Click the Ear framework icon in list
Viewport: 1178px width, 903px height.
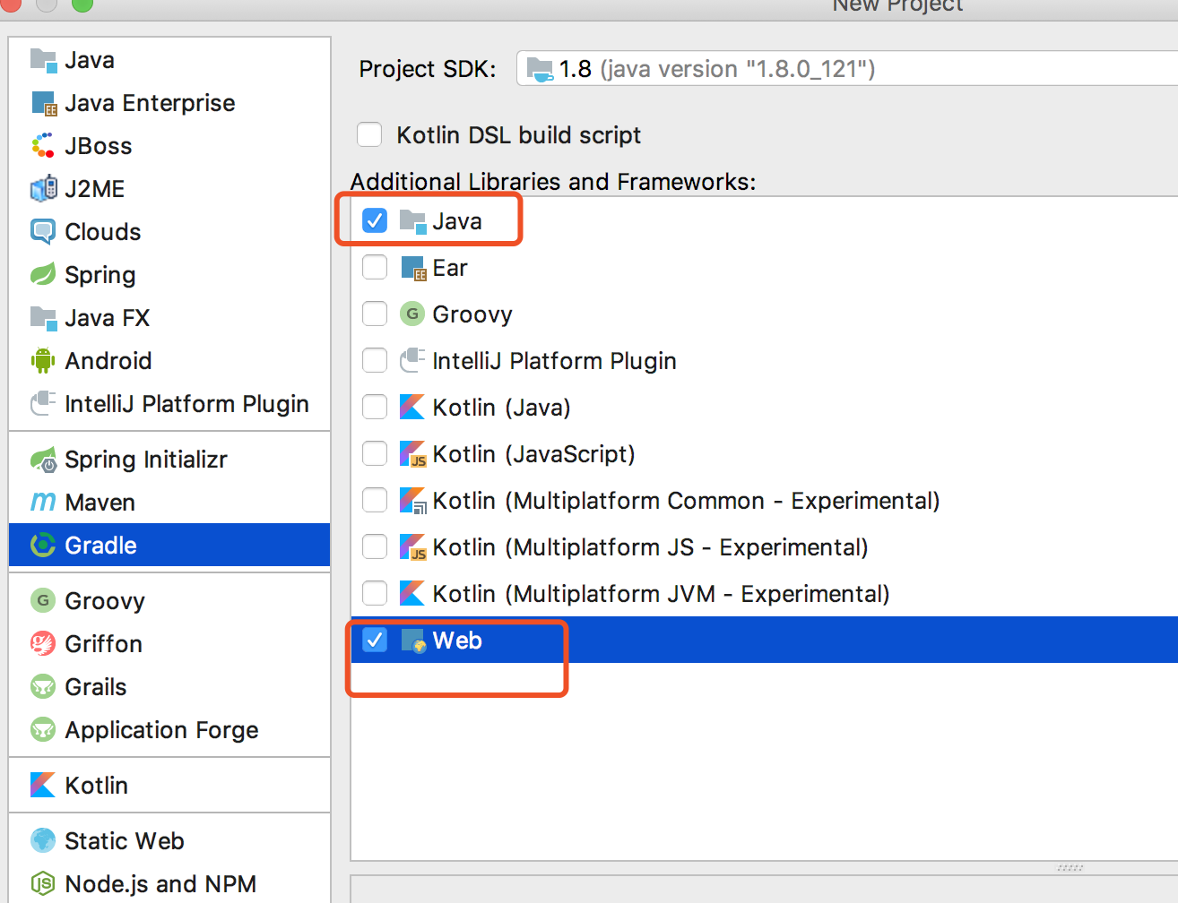[412, 268]
